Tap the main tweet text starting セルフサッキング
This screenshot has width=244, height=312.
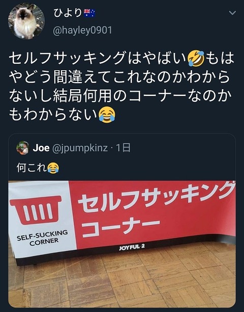coord(121,87)
